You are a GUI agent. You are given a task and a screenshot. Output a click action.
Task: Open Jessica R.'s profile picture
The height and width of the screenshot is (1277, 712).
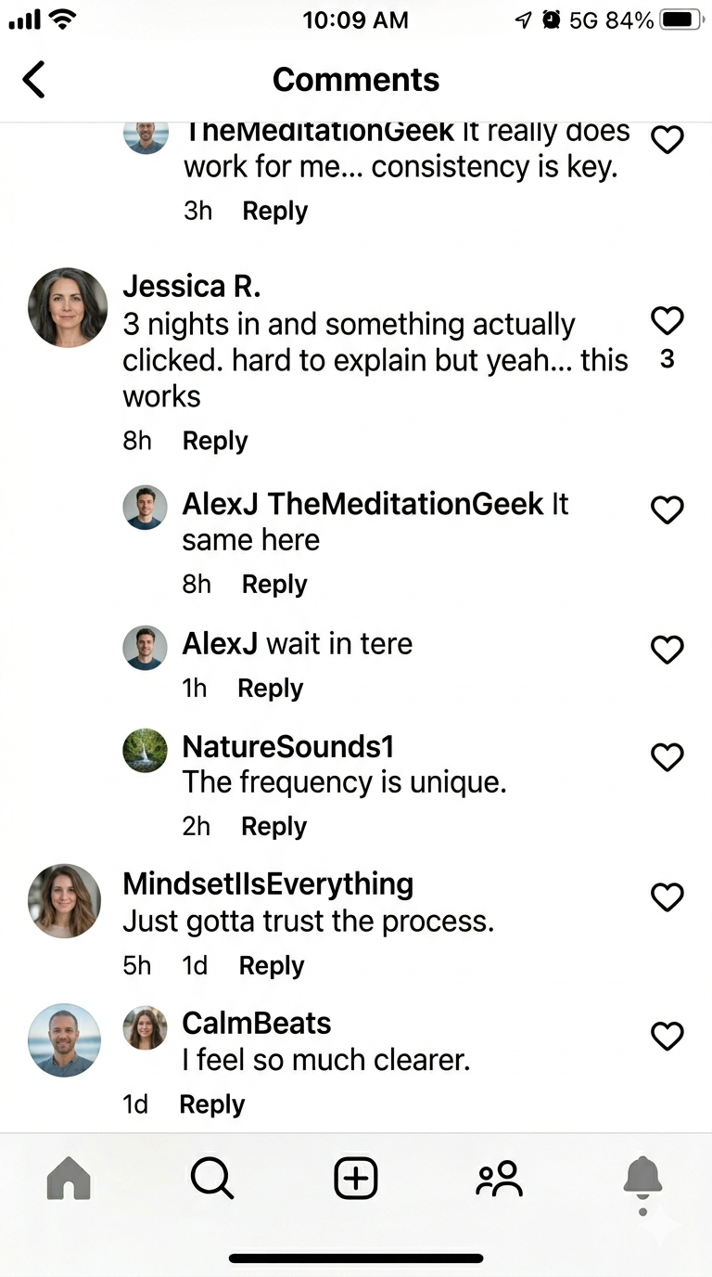pyautogui.click(x=68, y=307)
